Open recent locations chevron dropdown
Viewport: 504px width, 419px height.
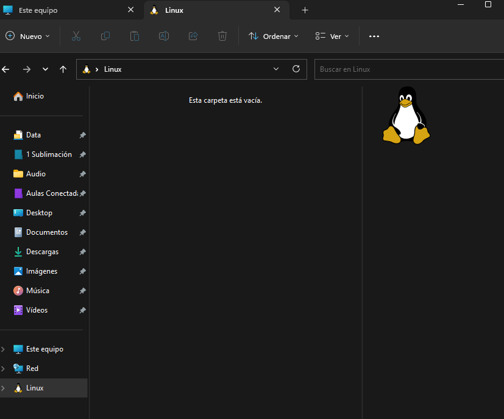click(45, 69)
